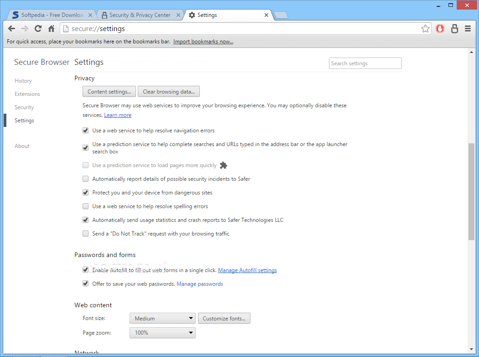479x357 pixels.
Task: Click the Passwords and forms heading
Action: [105, 255]
